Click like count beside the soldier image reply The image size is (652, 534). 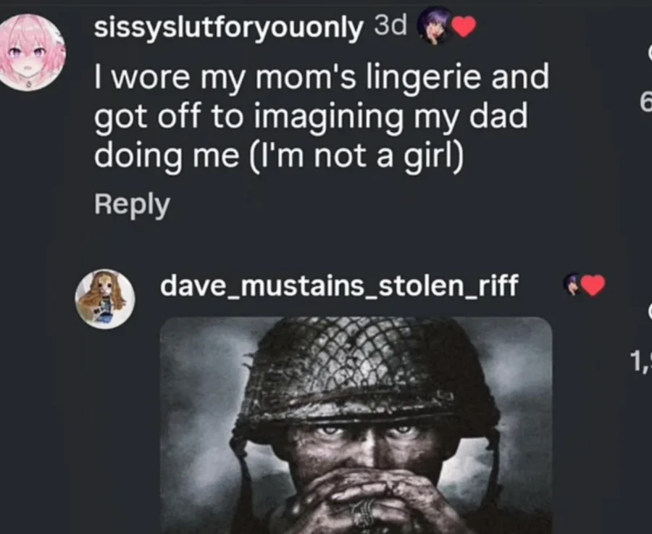[640, 360]
